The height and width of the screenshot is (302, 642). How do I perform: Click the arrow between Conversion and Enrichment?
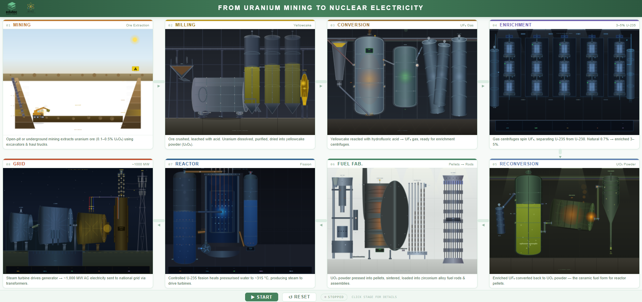tap(483, 86)
